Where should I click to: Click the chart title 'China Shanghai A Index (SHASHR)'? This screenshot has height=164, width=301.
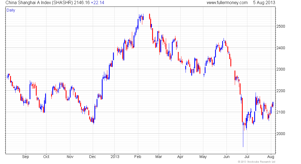[x=39, y=3]
